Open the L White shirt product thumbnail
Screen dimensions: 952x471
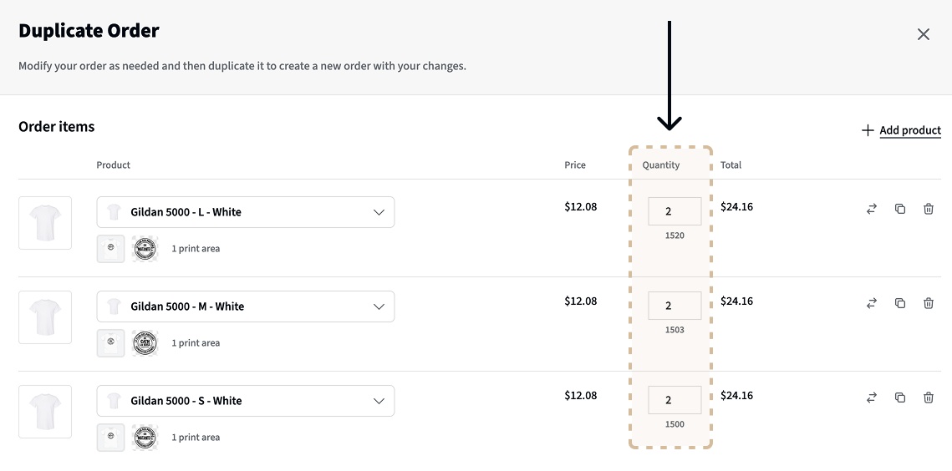pos(45,223)
